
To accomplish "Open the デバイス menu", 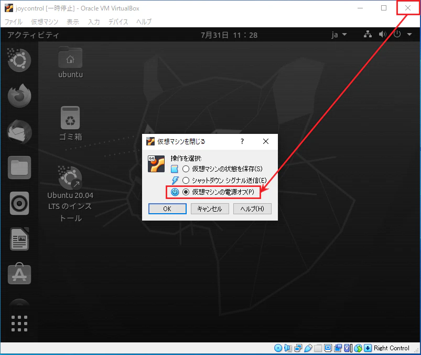I will (118, 22).
